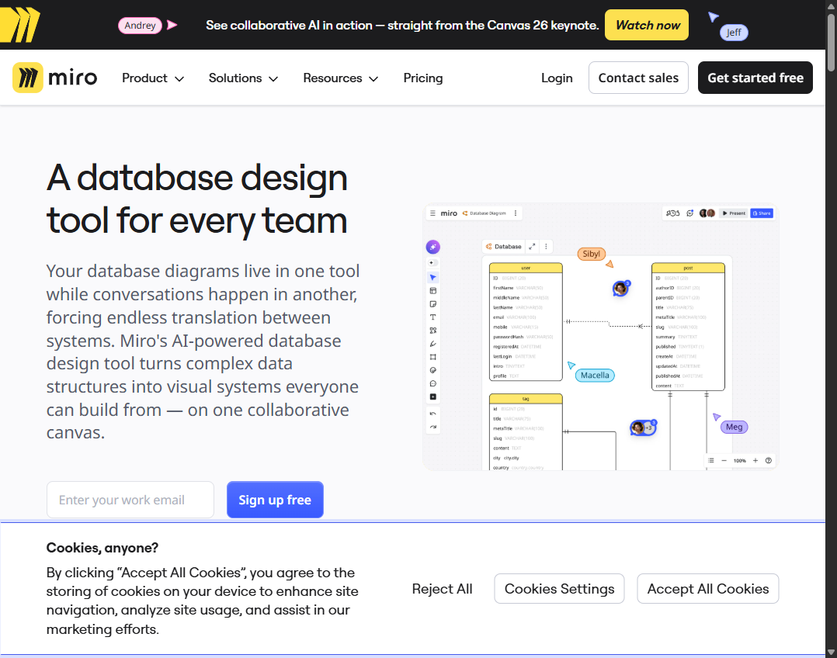The image size is (837, 658).
Task: Open Cookies Settings
Action: coord(559,589)
